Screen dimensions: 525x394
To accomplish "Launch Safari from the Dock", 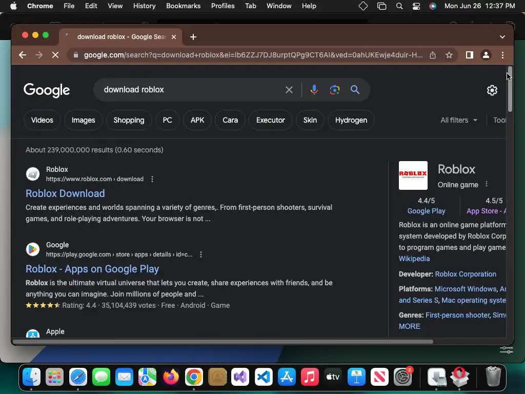I will click(78, 377).
